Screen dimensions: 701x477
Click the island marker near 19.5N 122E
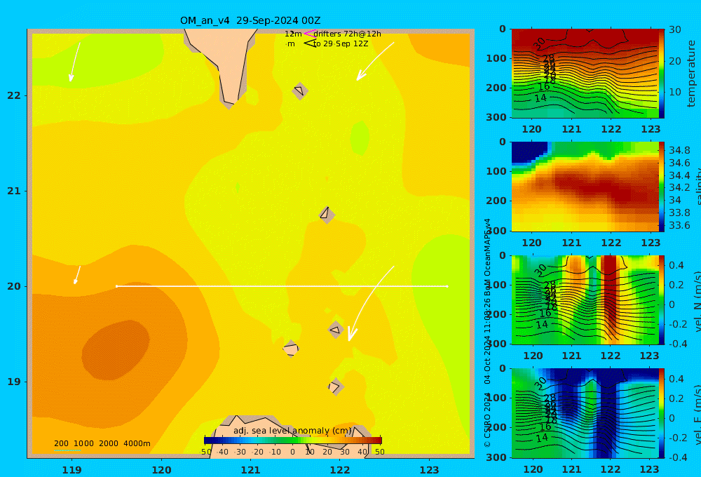click(x=336, y=330)
